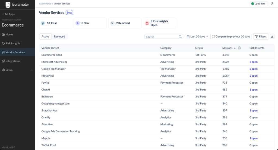Image resolution: width=278 pixels, height=150 pixels.
Task: Select the Googletegmanager.com row
Action: click(157, 103)
